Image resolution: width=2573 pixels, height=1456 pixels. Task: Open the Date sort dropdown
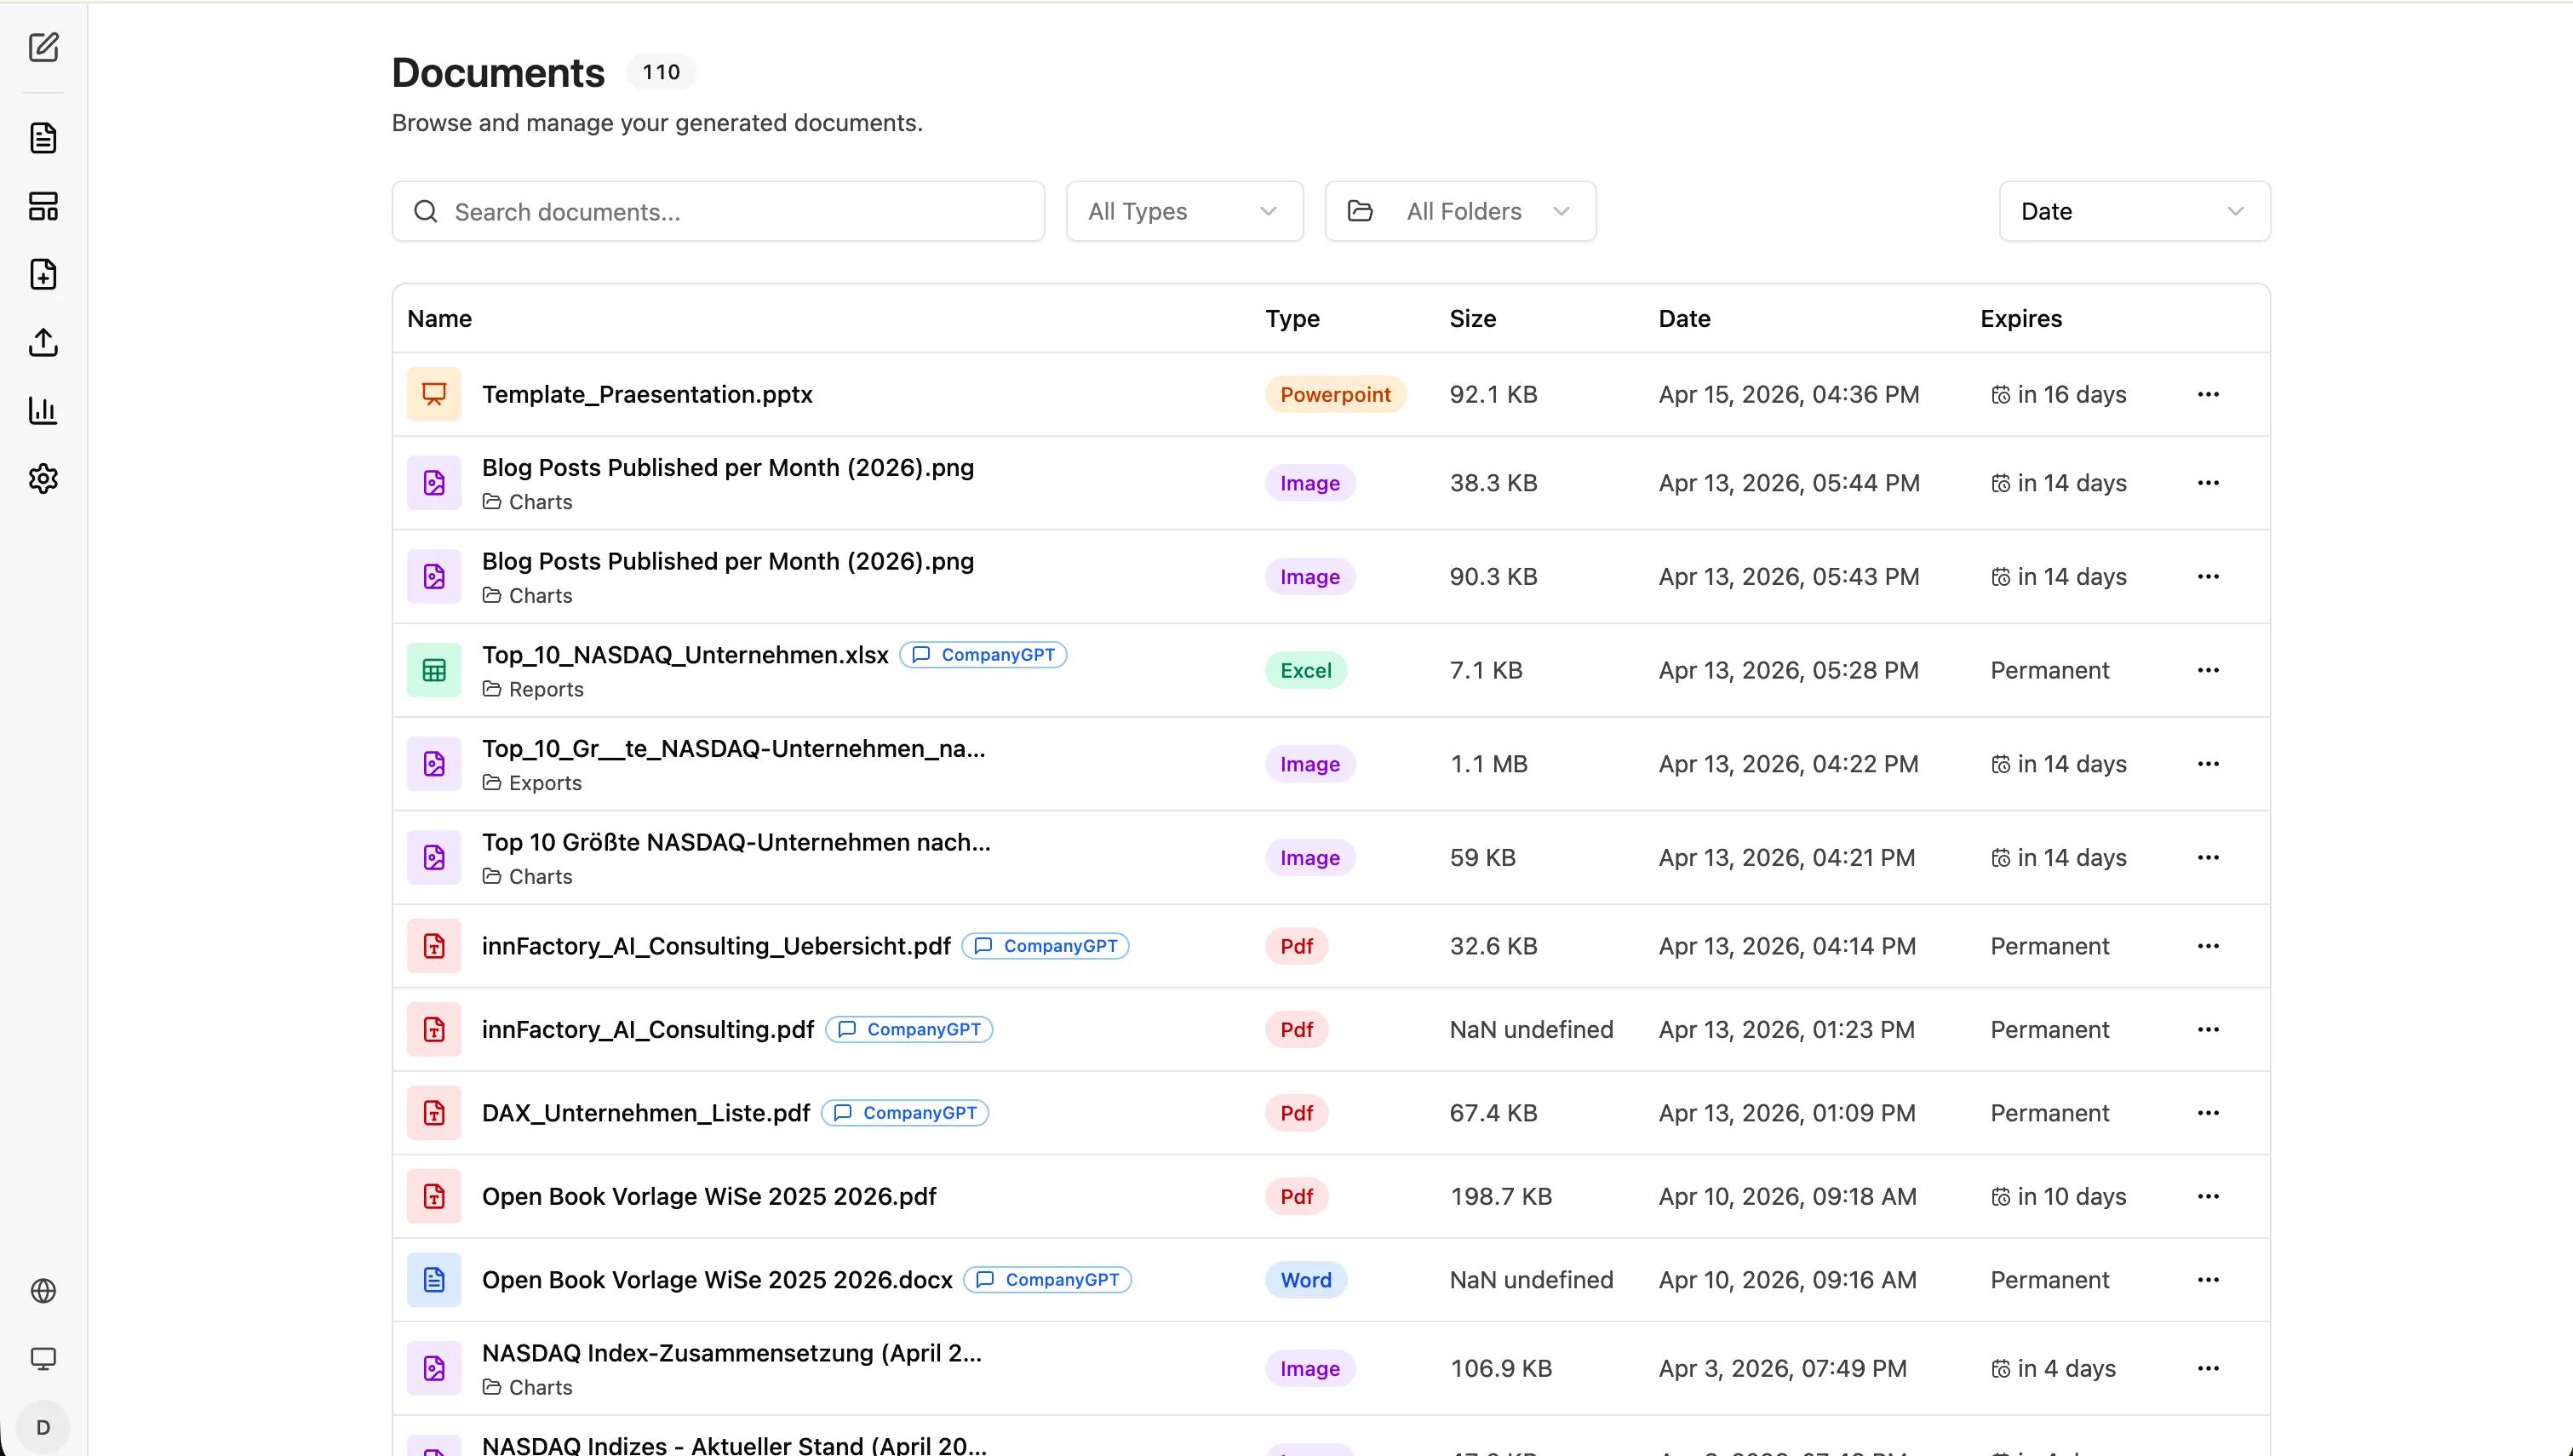click(2135, 211)
